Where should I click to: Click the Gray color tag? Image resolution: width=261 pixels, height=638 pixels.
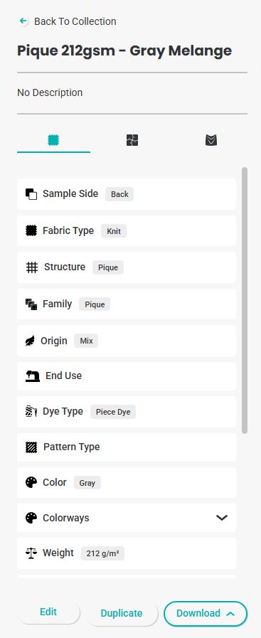coord(87,483)
